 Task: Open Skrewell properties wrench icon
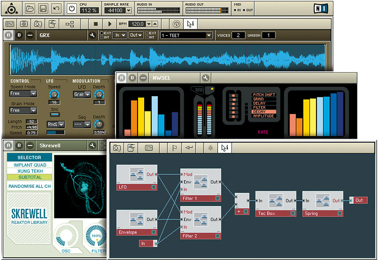(x=92, y=145)
